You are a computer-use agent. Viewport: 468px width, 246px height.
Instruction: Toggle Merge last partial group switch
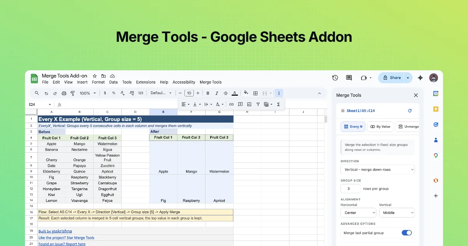407,233
